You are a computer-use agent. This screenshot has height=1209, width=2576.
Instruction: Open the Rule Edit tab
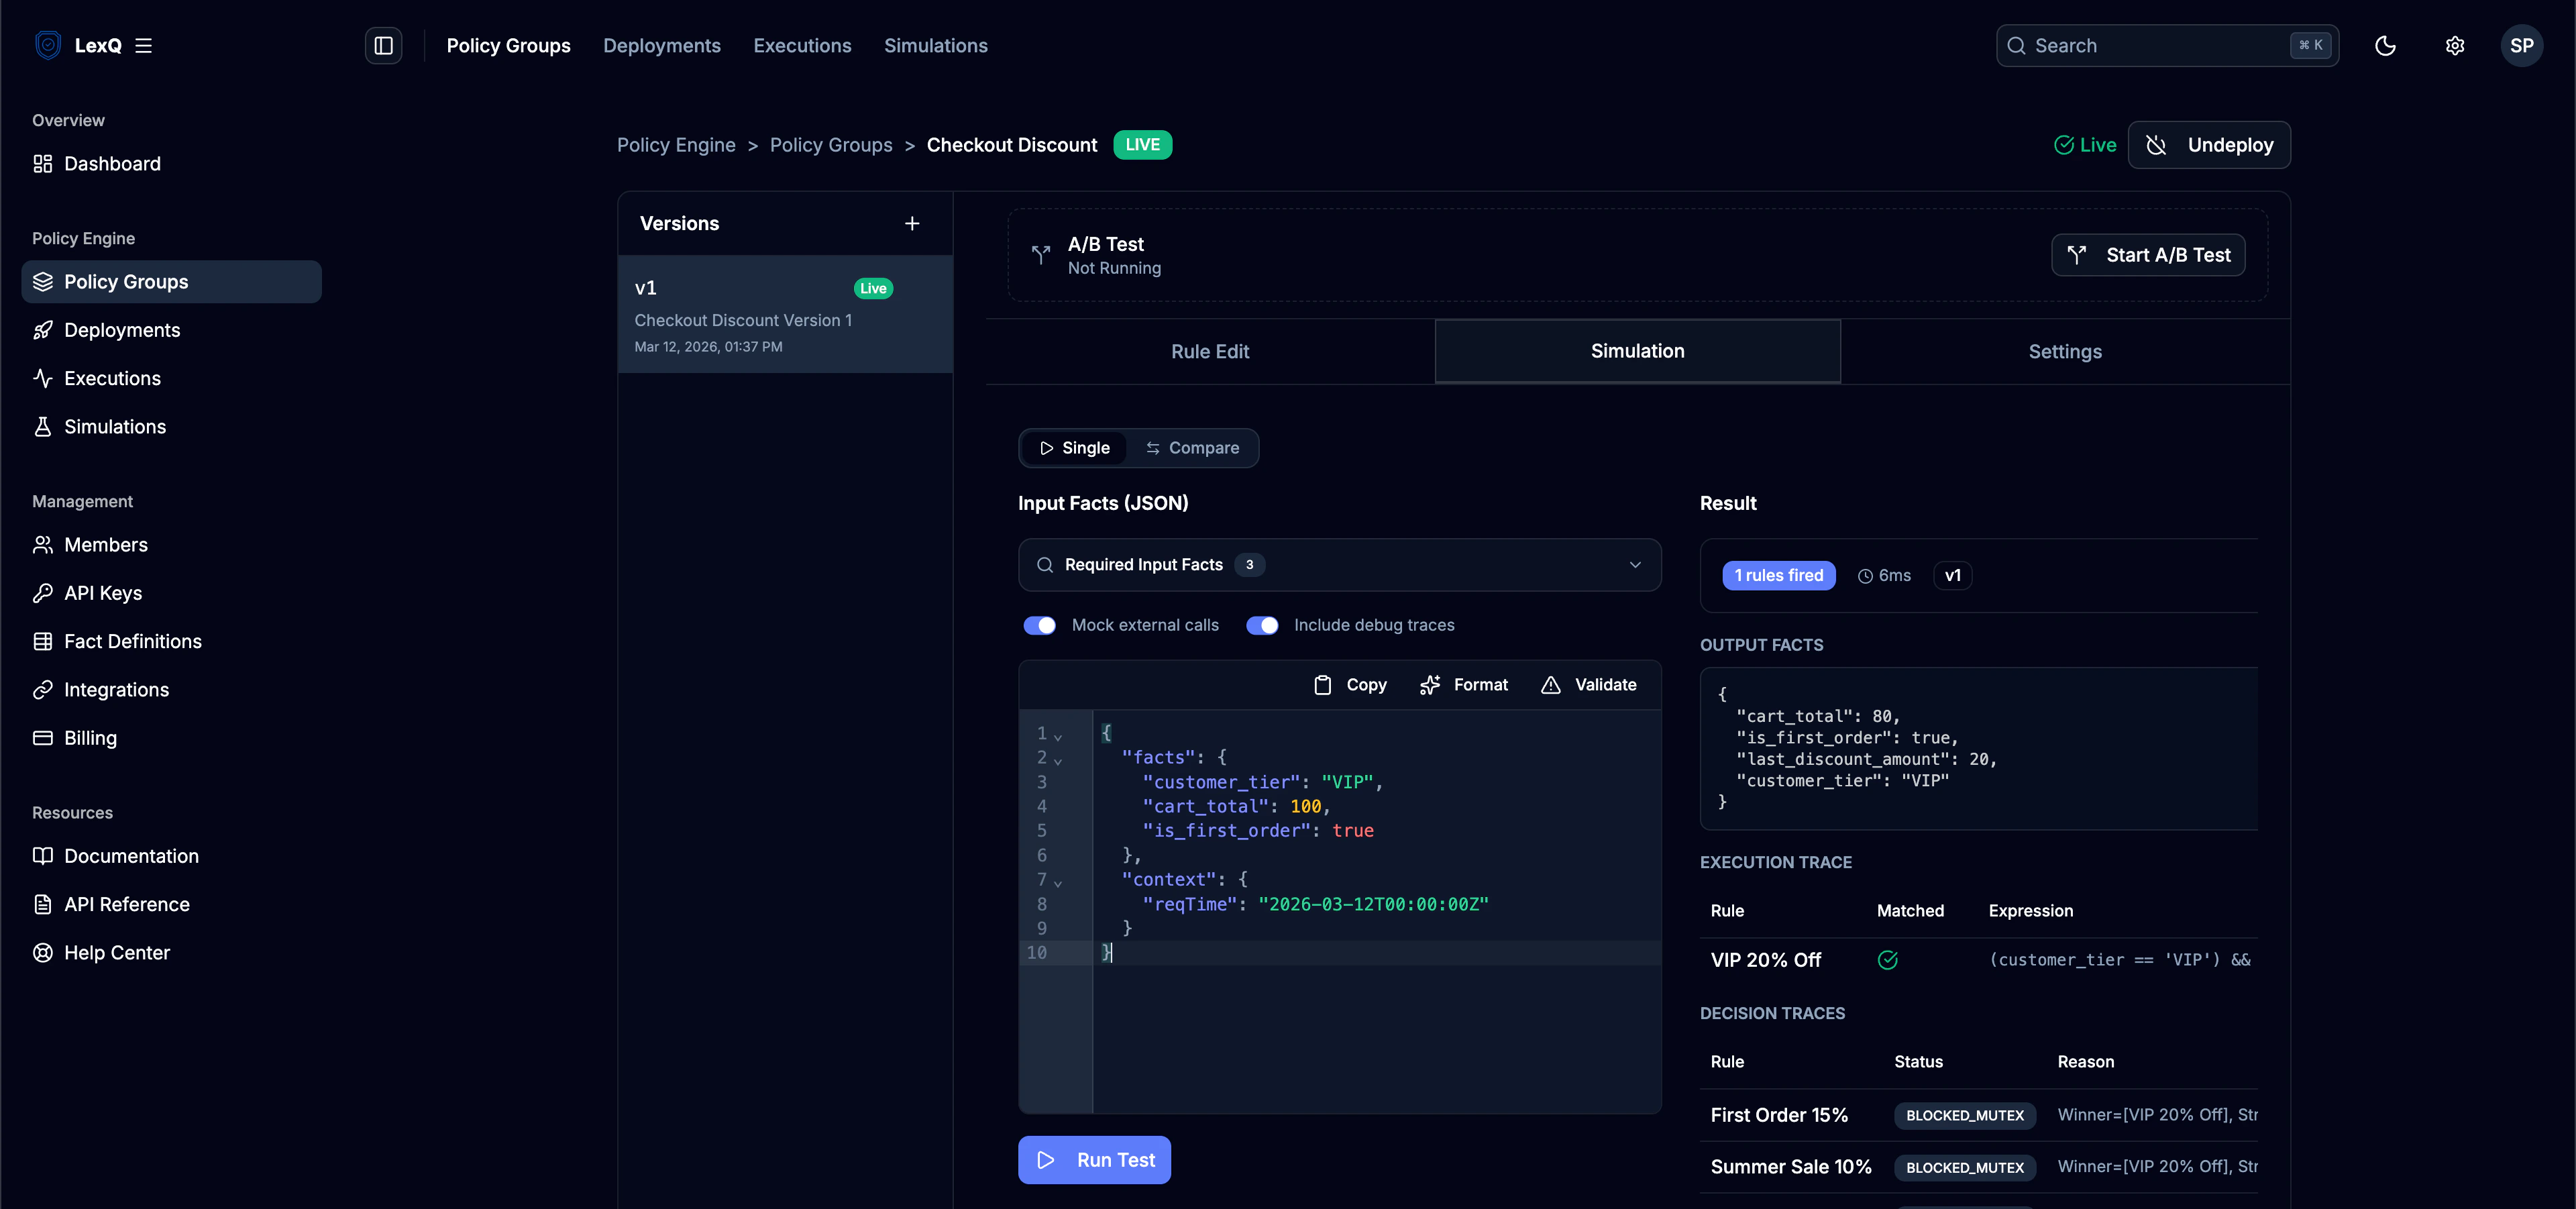pos(1209,351)
